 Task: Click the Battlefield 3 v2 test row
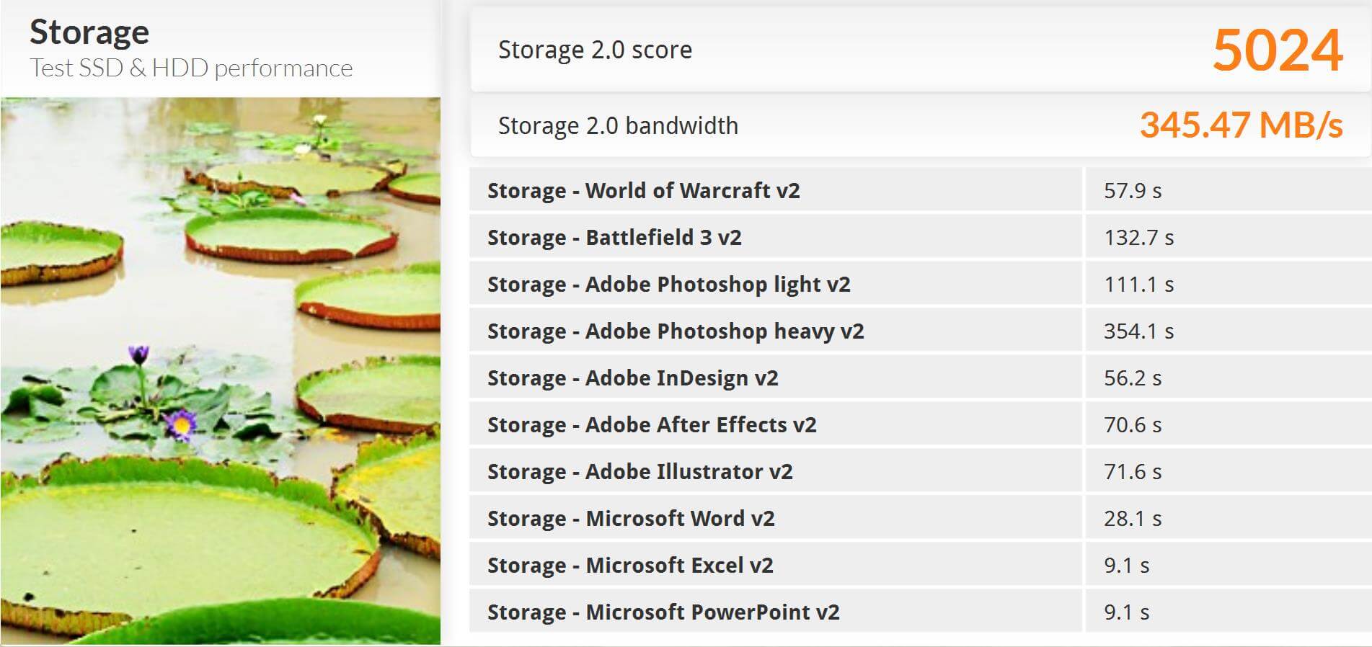click(614, 237)
